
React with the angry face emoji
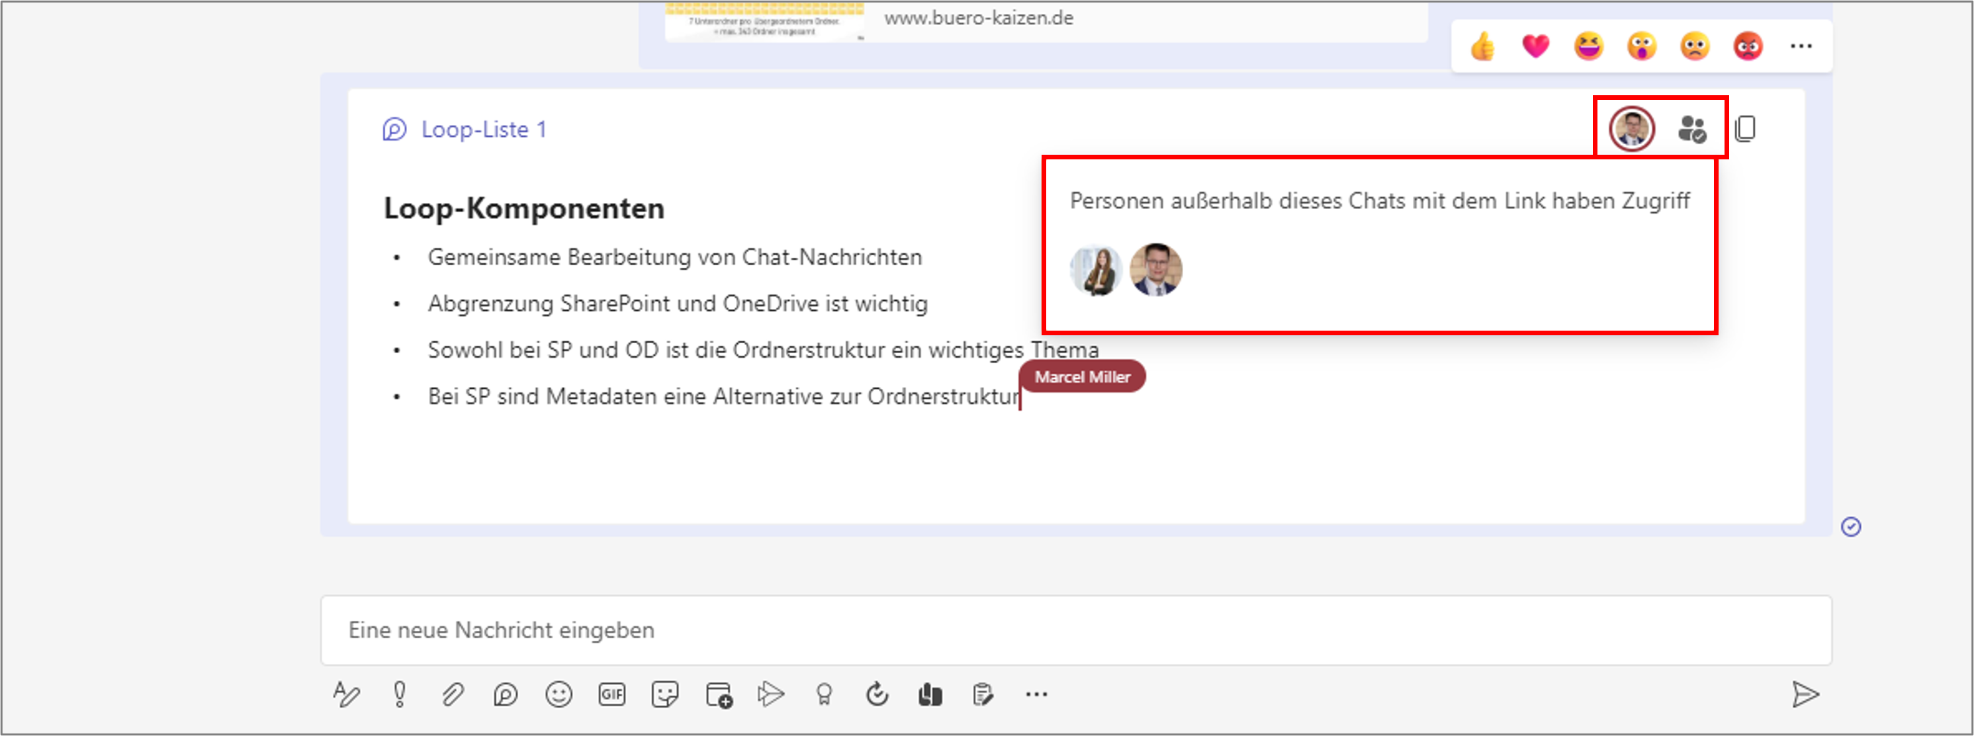pyautogui.click(x=1748, y=46)
